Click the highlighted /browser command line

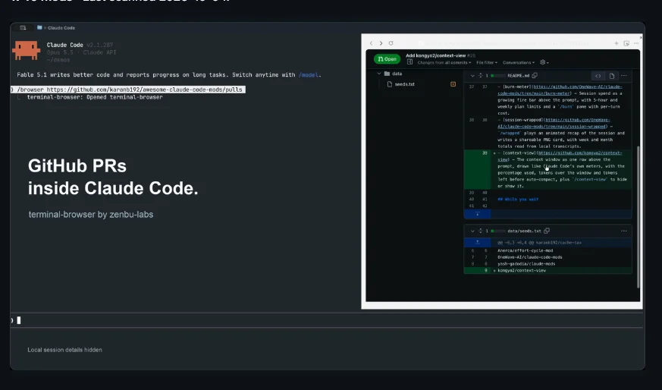pos(128,90)
